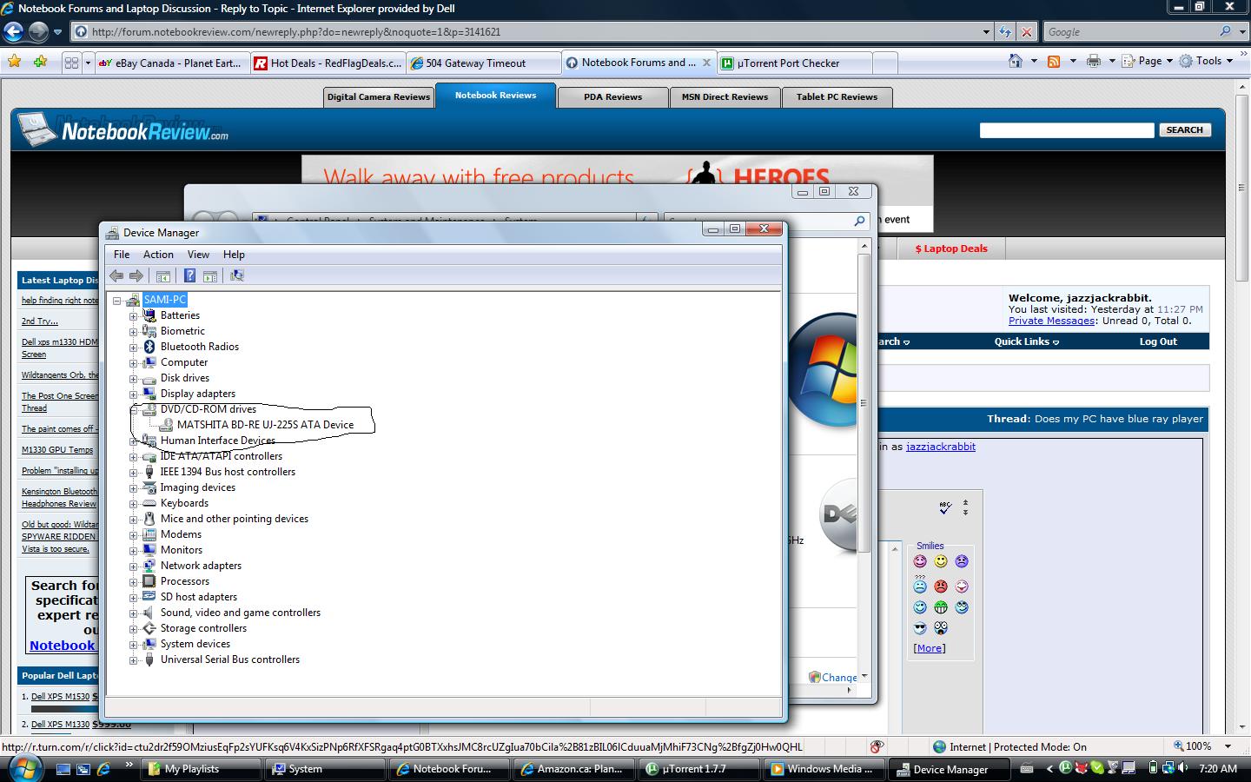
Task: Click the Help icon in Device Manager toolbar
Action: coord(189,275)
